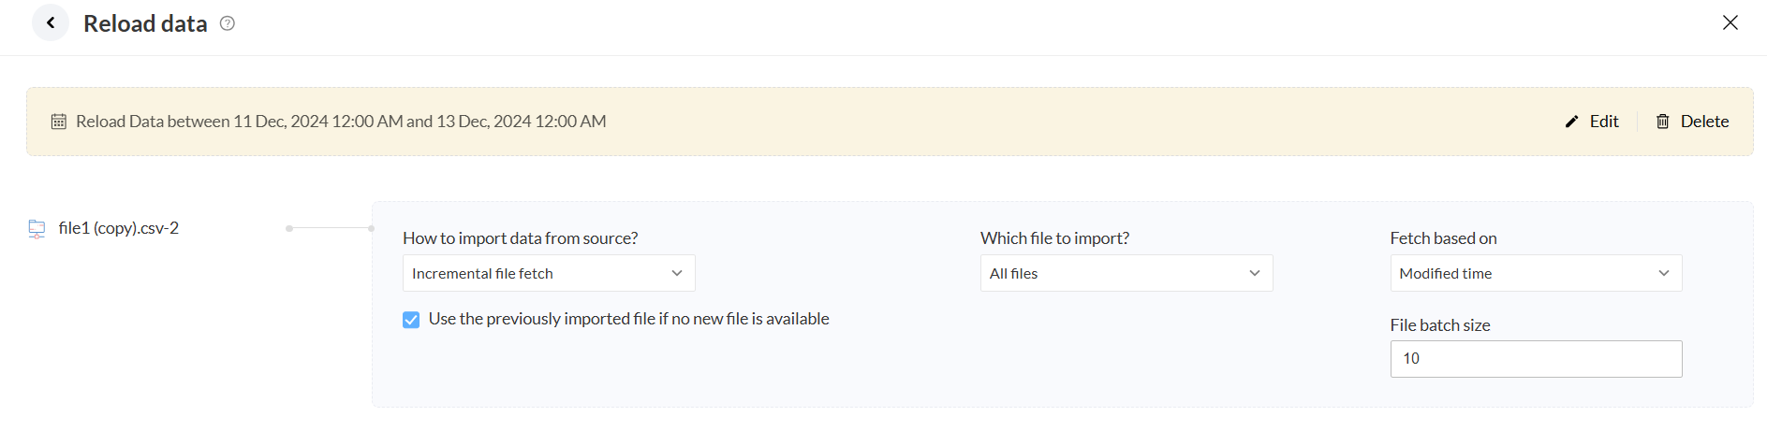This screenshot has width=1767, height=431.
Task: Click the "Delete" text in the banner
Action: [1704, 122]
